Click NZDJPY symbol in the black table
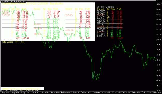162x94 pixels. pos(101,25)
